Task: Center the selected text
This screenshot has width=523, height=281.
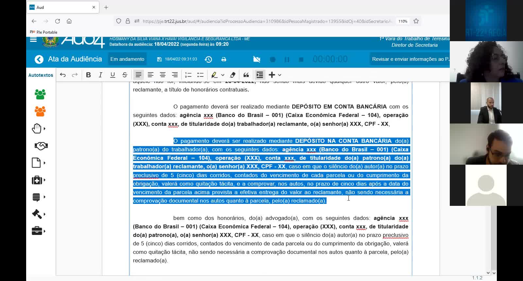Action: [162, 75]
